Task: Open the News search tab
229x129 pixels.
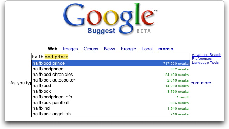Action: click(110, 49)
